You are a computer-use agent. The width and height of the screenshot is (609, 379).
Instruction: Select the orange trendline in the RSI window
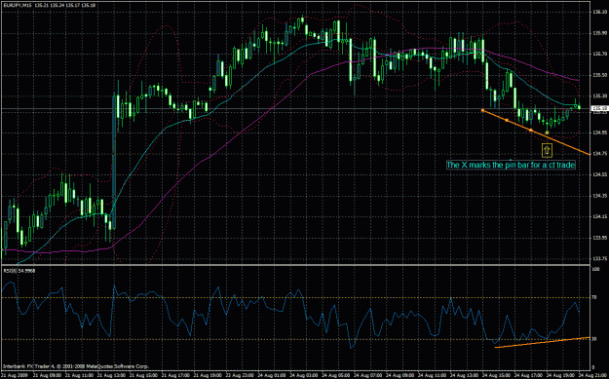coord(542,343)
